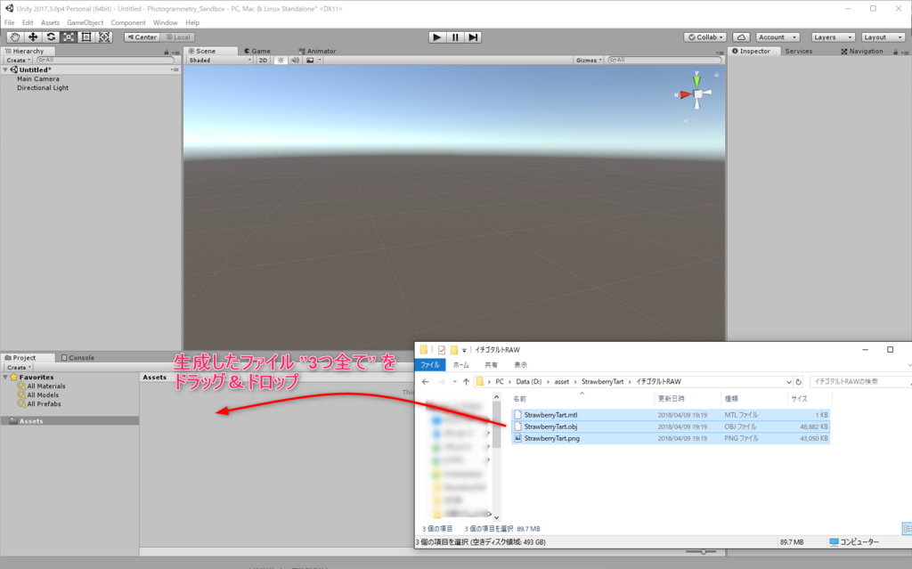
Task: Open the File menu in Unity
Action: point(9,22)
